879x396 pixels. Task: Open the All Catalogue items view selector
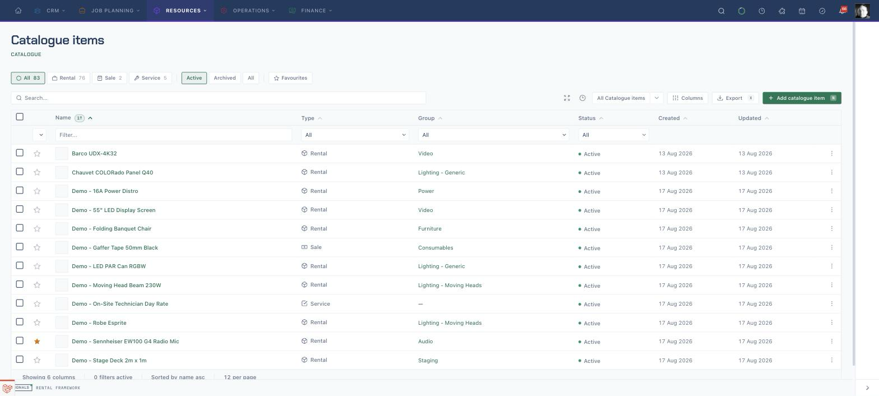tap(621, 98)
